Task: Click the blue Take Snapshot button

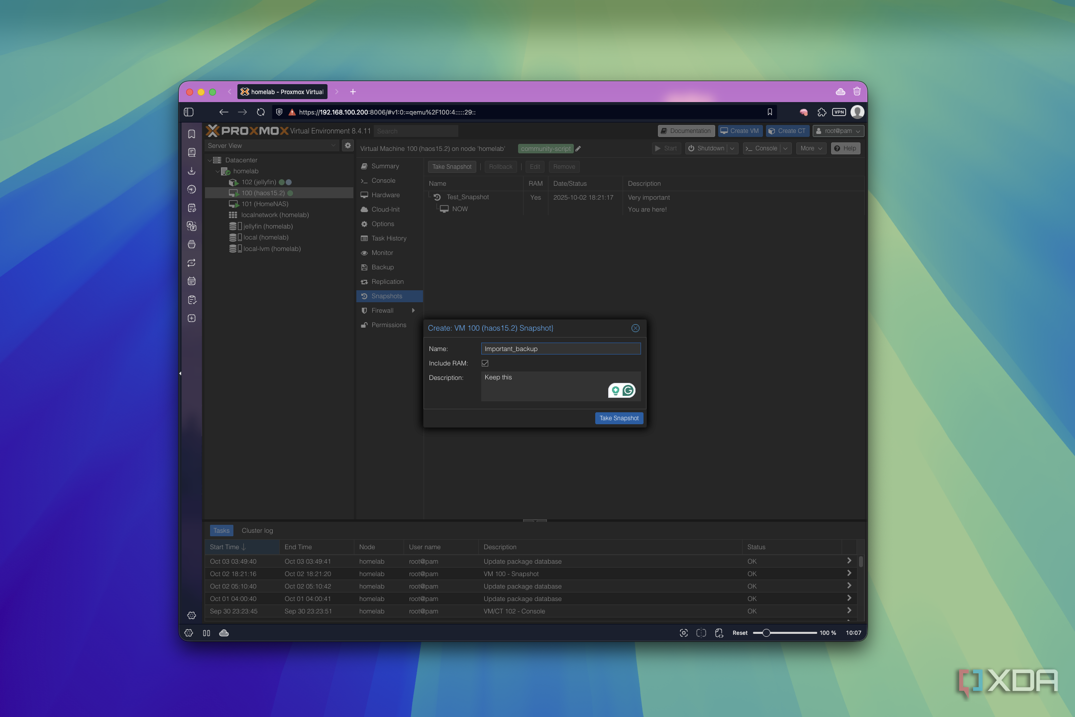Action: pos(619,418)
